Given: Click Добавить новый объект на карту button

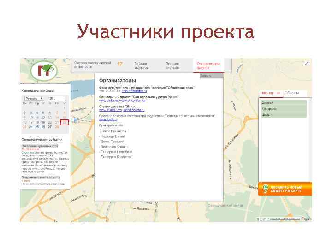Looking at the screenshot, I should point(285,189).
